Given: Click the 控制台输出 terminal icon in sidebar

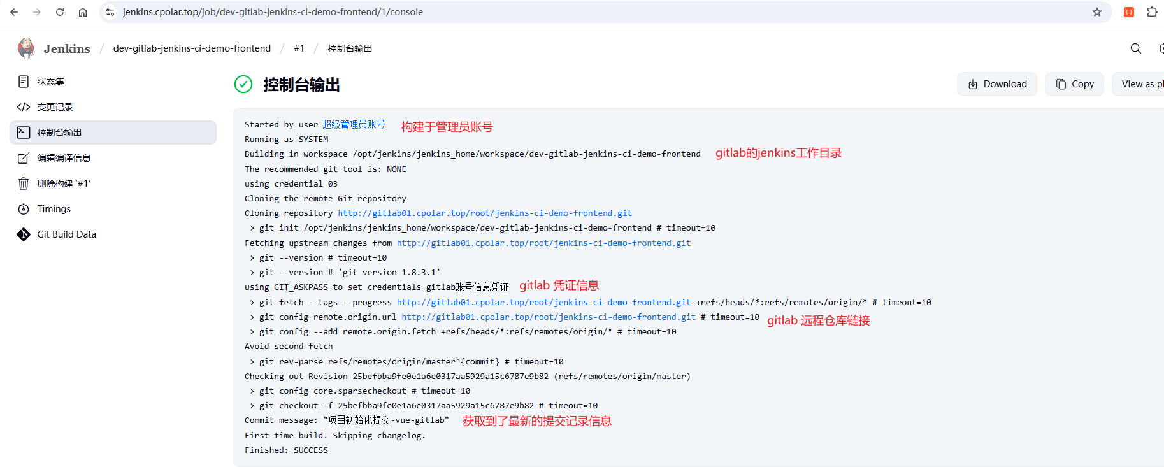Looking at the screenshot, I should click(x=24, y=133).
